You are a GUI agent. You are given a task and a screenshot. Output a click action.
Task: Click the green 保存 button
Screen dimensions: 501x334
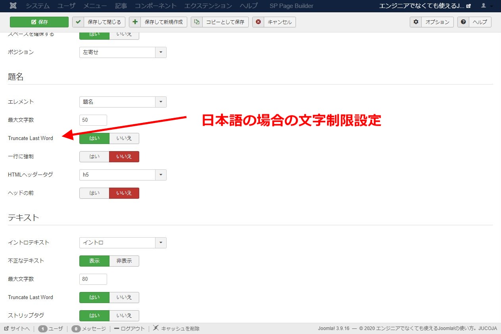pos(39,22)
